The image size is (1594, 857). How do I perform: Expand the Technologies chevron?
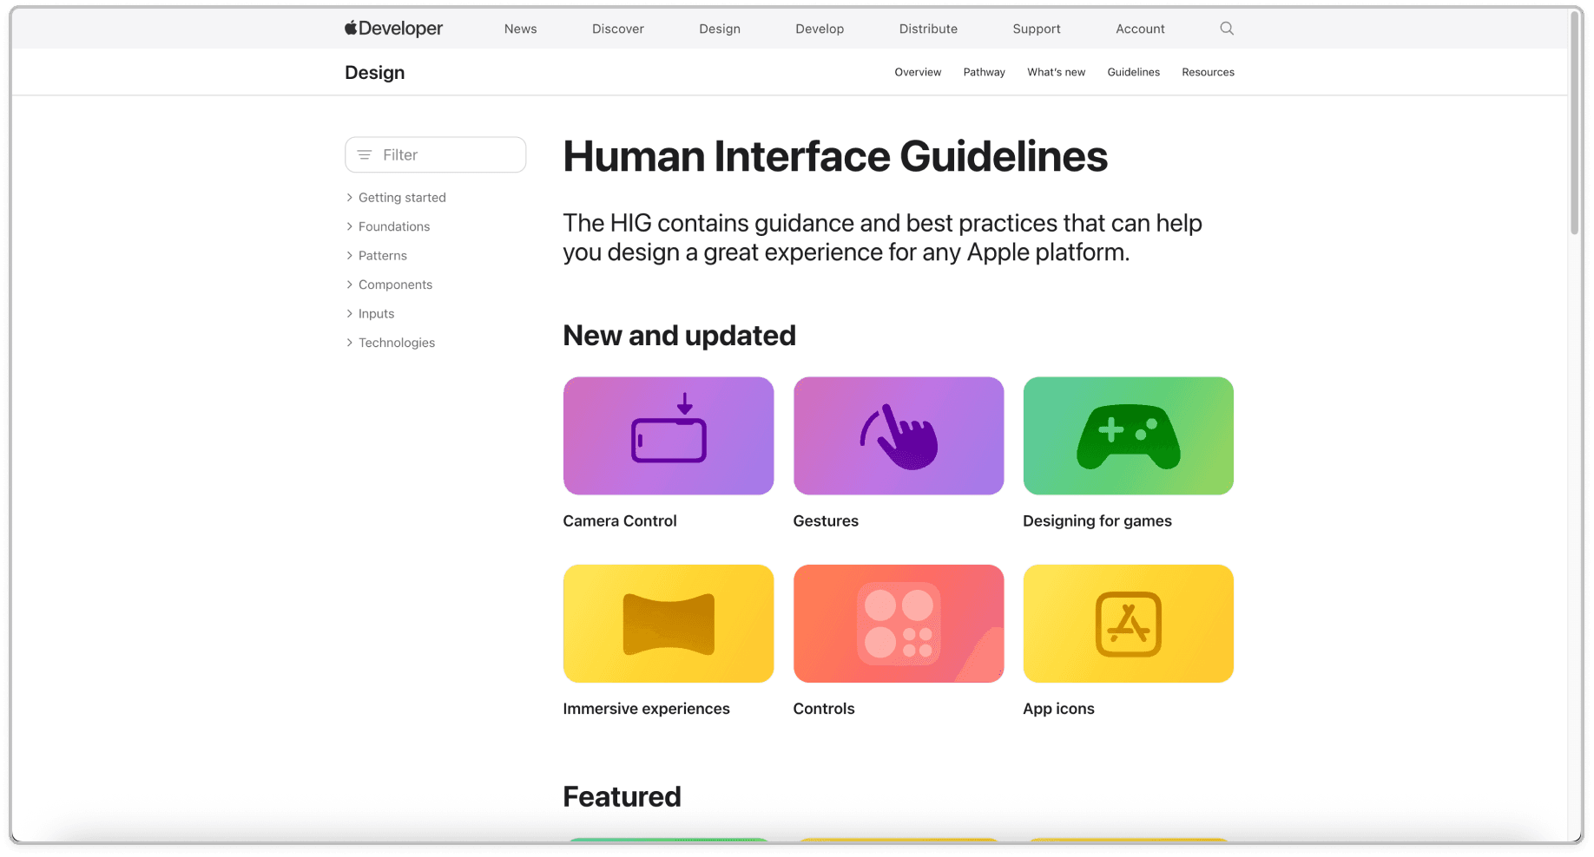[x=350, y=343]
